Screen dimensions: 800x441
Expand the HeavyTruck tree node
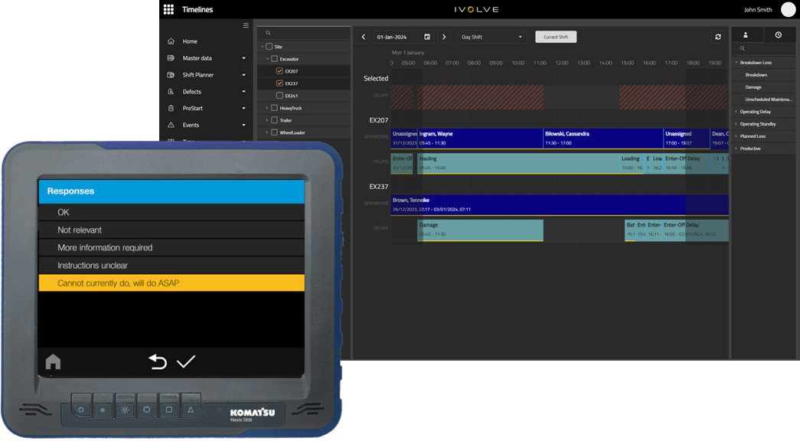[x=267, y=108]
